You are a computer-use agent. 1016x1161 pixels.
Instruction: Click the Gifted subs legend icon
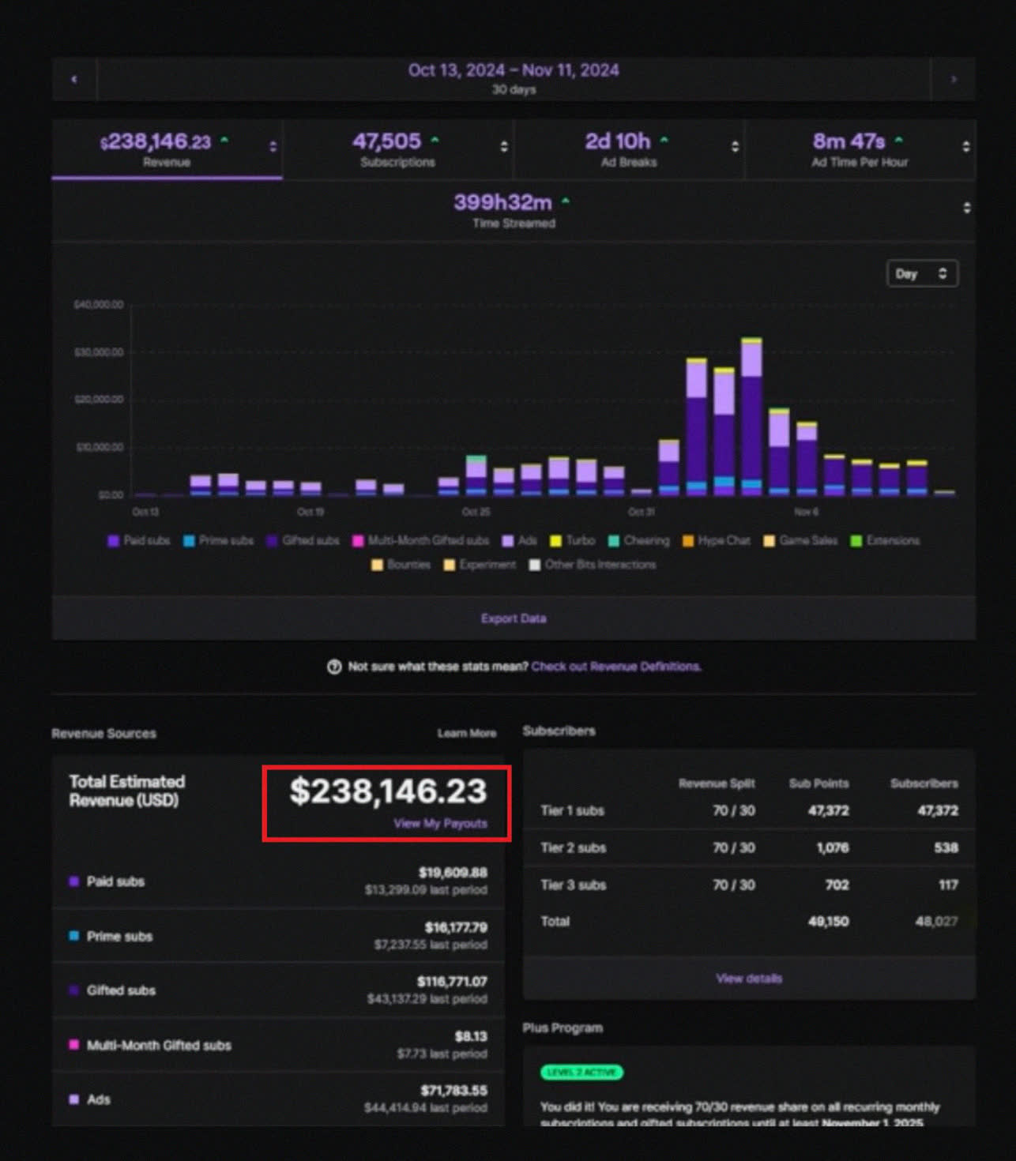click(272, 541)
